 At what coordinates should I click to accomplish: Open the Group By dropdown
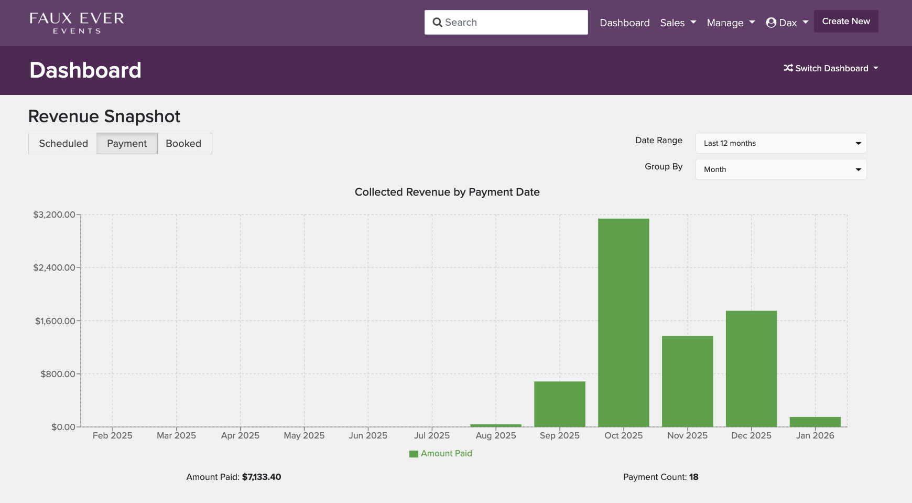[780, 169]
